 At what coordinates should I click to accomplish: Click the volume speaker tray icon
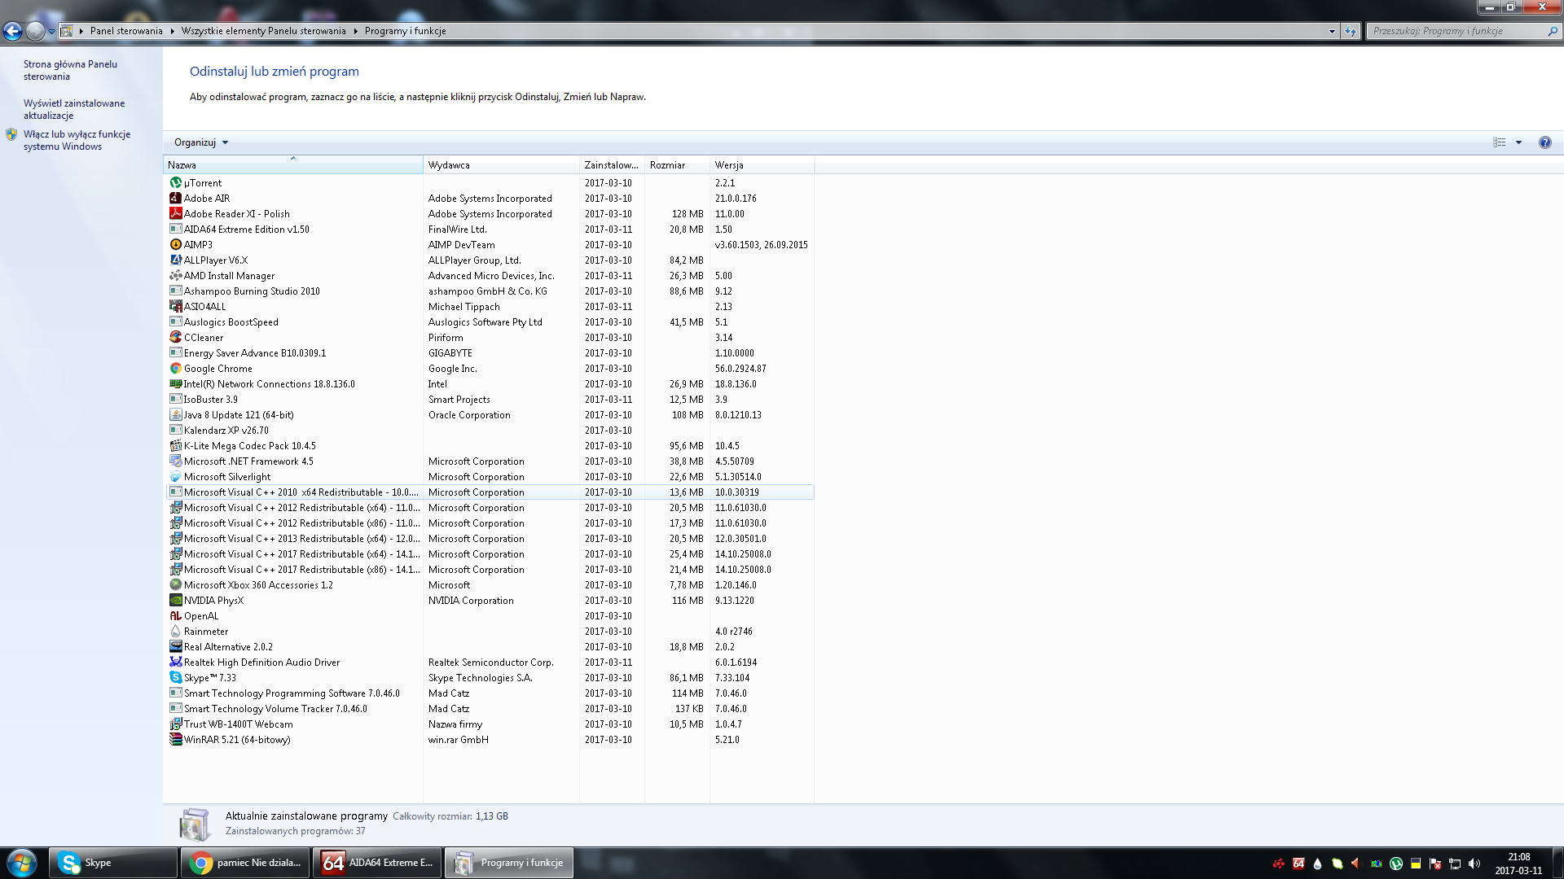[x=1474, y=864]
